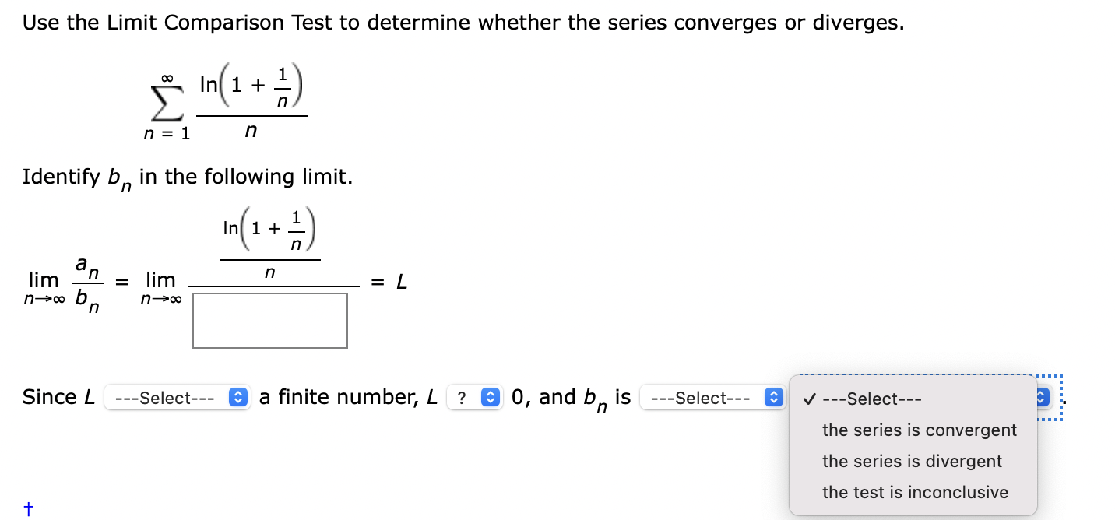Click the stepper arrows on the second Select dropdown
The image size is (1115, 520).
pyautogui.click(x=772, y=397)
